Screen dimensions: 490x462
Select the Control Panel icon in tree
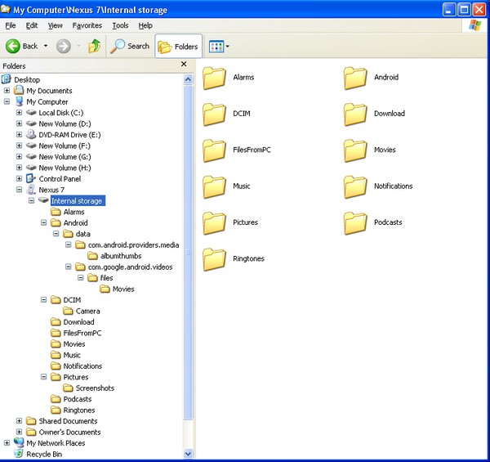[x=31, y=178]
